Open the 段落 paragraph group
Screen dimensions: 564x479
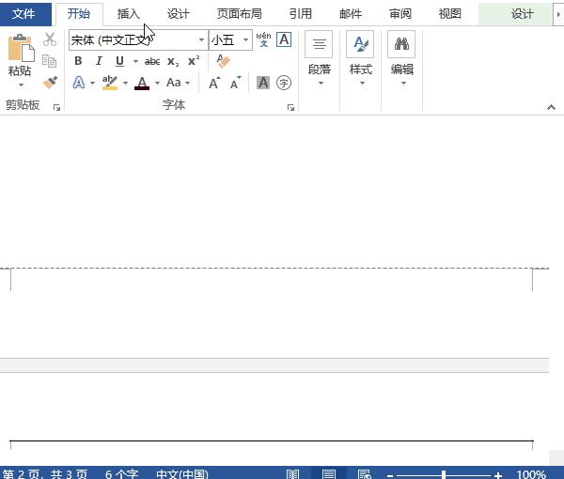click(319, 59)
